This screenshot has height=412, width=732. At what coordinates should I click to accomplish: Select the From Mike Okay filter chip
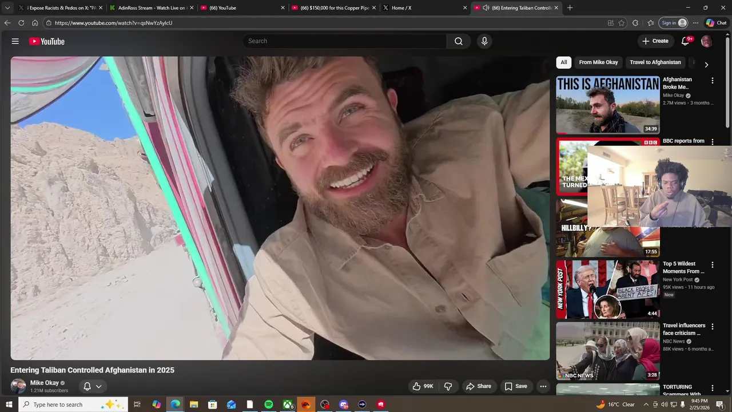(x=598, y=62)
